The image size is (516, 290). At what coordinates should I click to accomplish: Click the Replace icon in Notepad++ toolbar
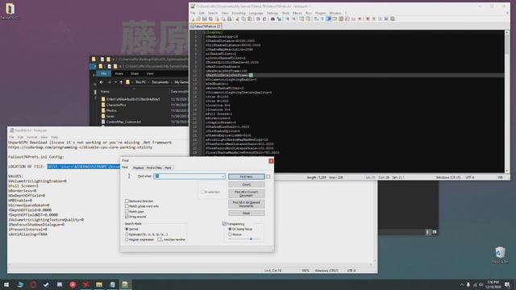click(279, 19)
